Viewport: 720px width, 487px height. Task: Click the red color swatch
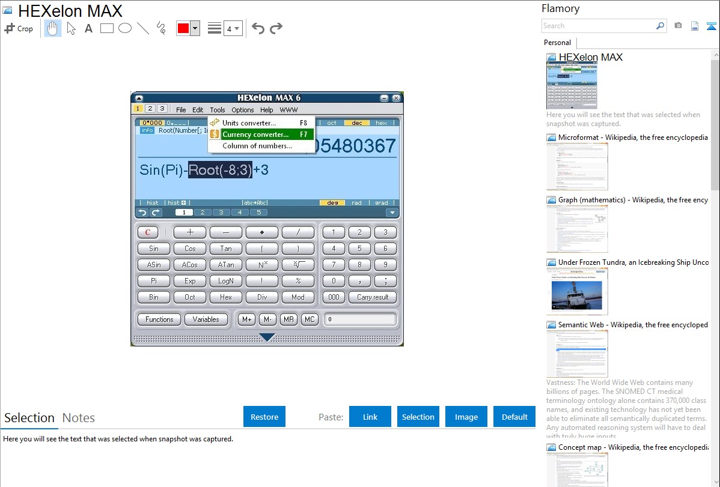[x=183, y=28]
